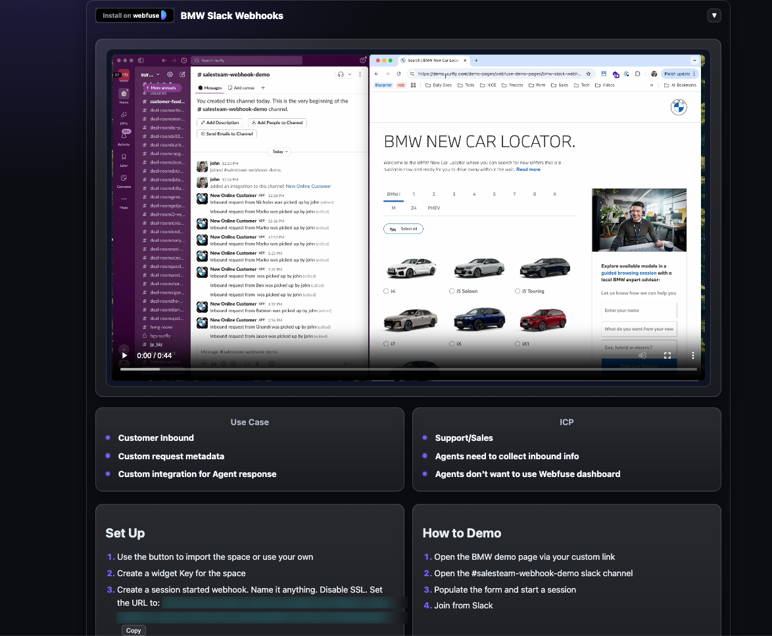Click the Select all button

(x=403, y=229)
